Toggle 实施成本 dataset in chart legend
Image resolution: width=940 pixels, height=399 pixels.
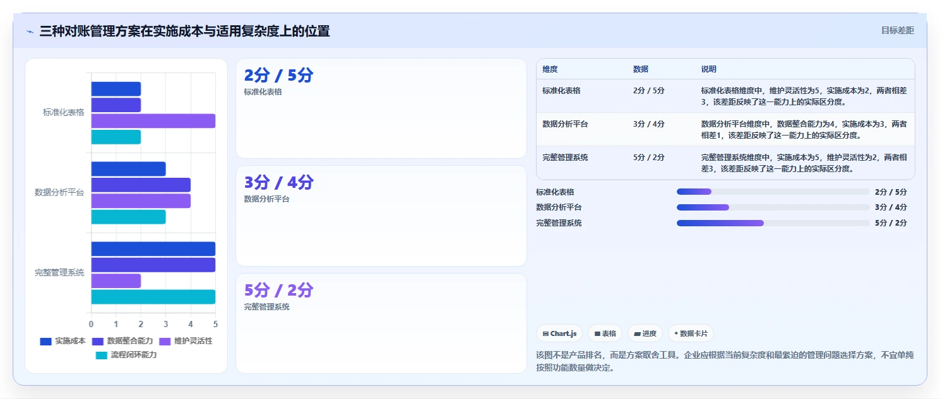(x=62, y=341)
